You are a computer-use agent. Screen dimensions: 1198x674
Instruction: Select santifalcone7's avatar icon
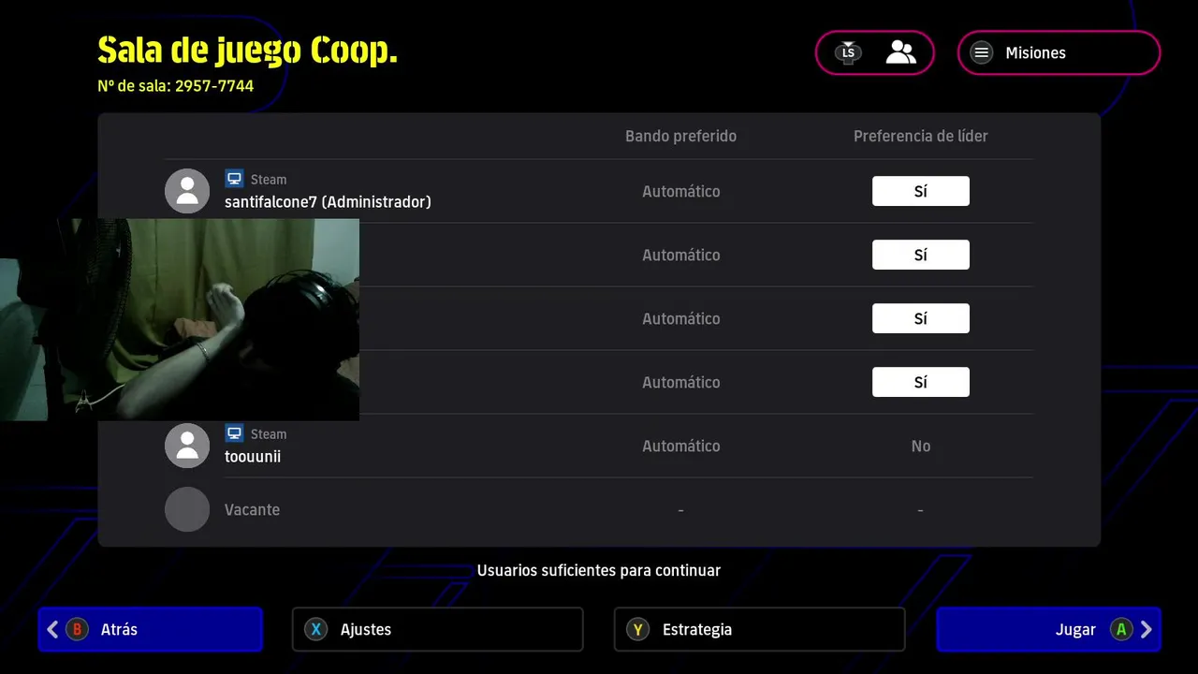[x=187, y=191]
